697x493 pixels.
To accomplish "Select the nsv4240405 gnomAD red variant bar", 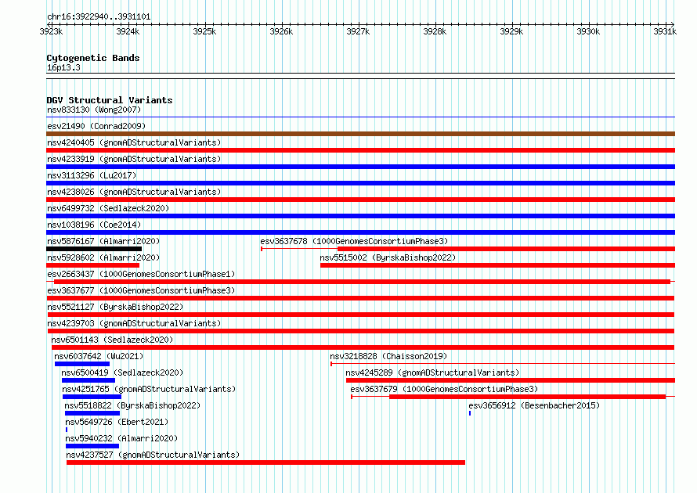I will [360, 150].
